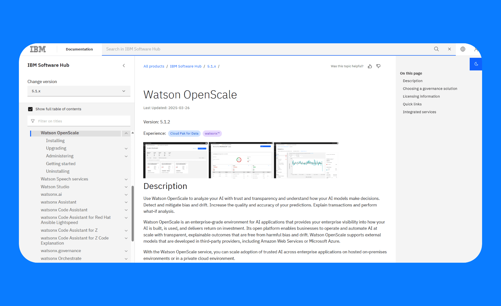
Task: Expand watsonx Code Assistant for Z chevron
Action: click(x=126, y=231)
